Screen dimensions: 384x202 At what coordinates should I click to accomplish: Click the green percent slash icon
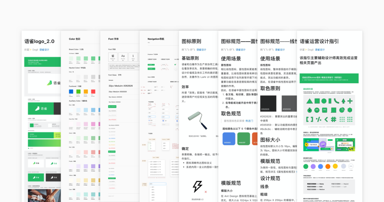click(x=318, y=119)
